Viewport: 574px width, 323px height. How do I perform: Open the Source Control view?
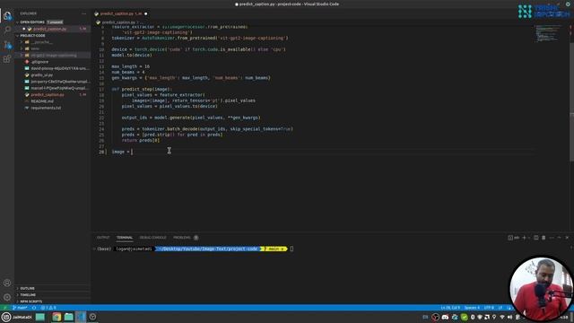(7, 44)
